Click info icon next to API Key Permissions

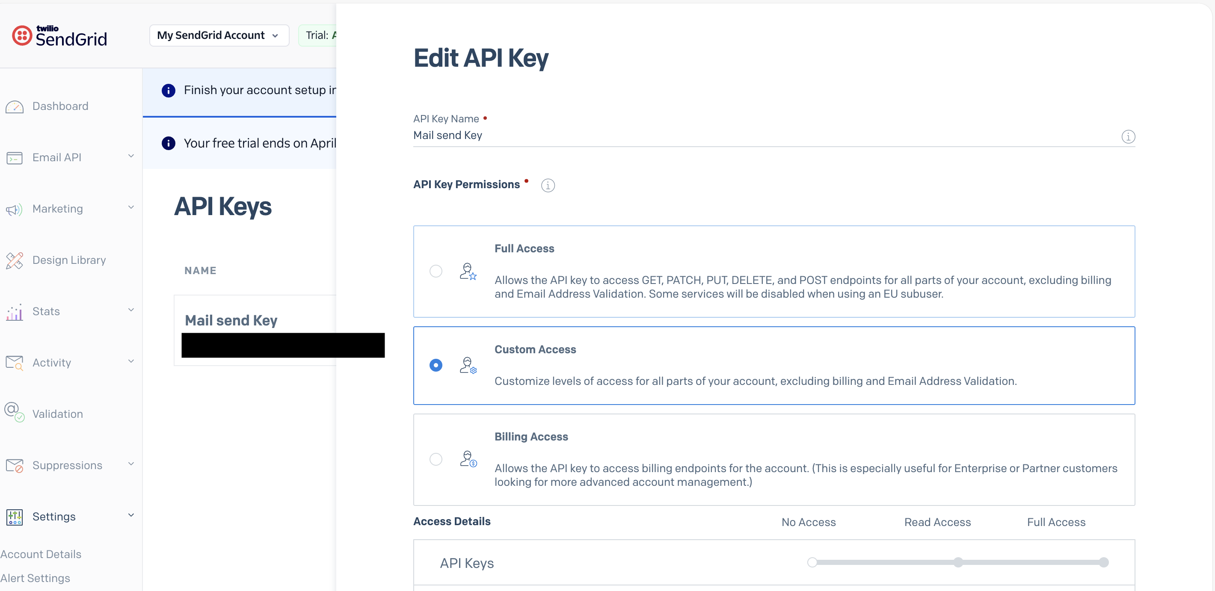[548, 185]
